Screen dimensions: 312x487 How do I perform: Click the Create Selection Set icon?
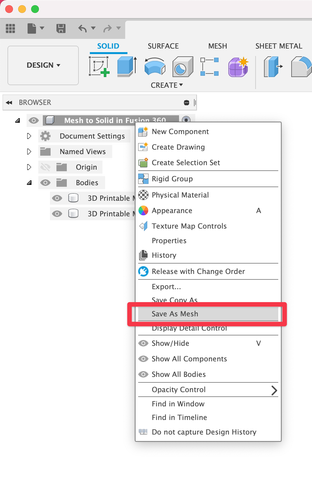point(143,163)
